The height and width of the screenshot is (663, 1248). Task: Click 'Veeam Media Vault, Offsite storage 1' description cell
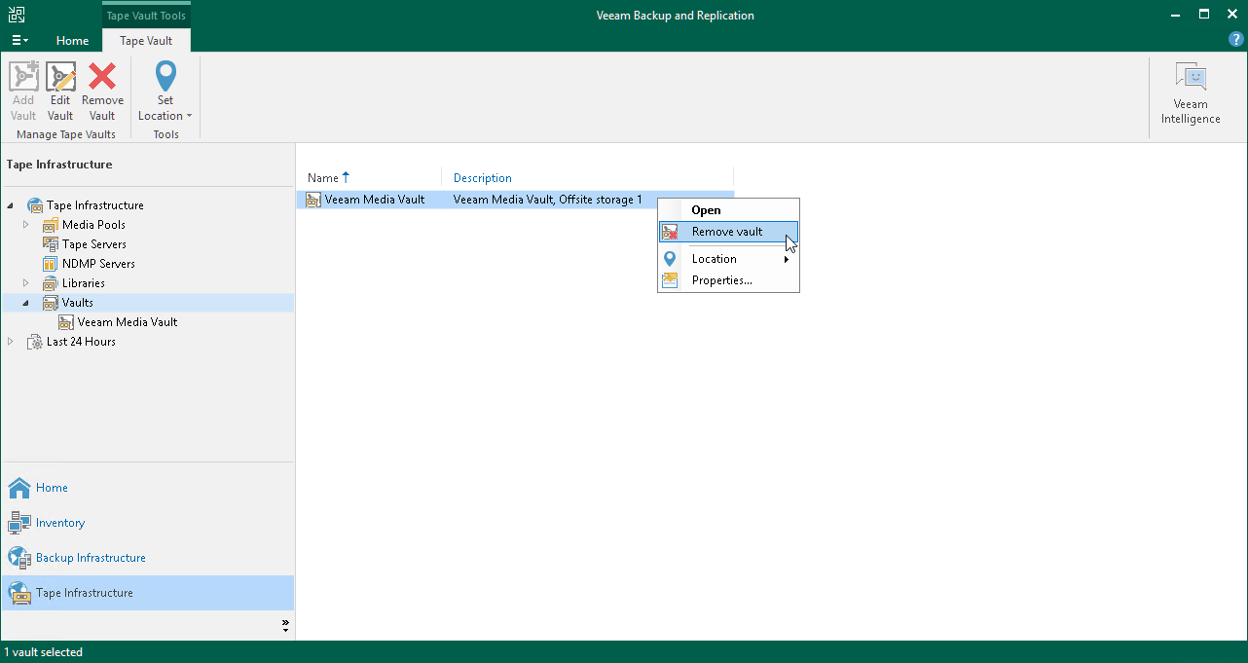click(x=548, y=200)
